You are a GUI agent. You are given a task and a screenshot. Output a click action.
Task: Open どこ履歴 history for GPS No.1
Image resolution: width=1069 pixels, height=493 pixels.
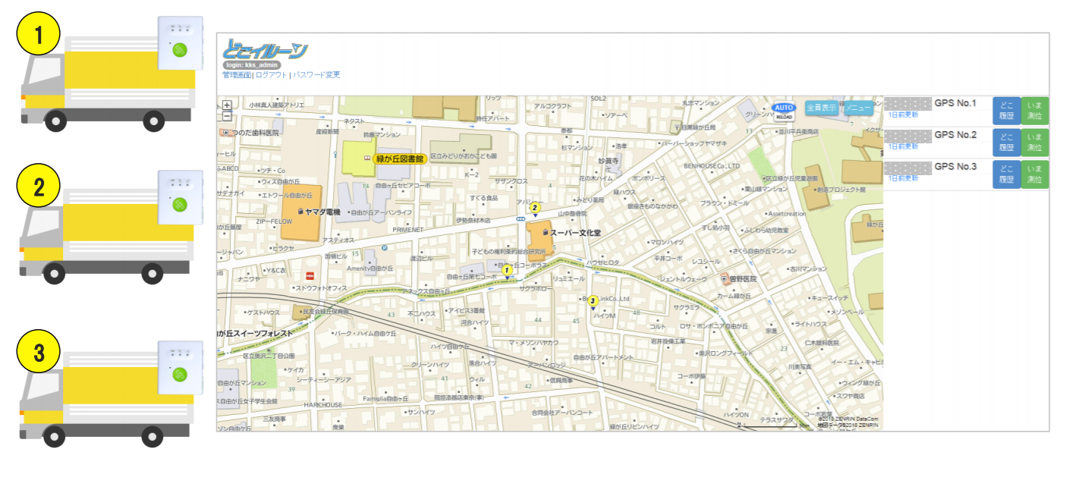1006,110
